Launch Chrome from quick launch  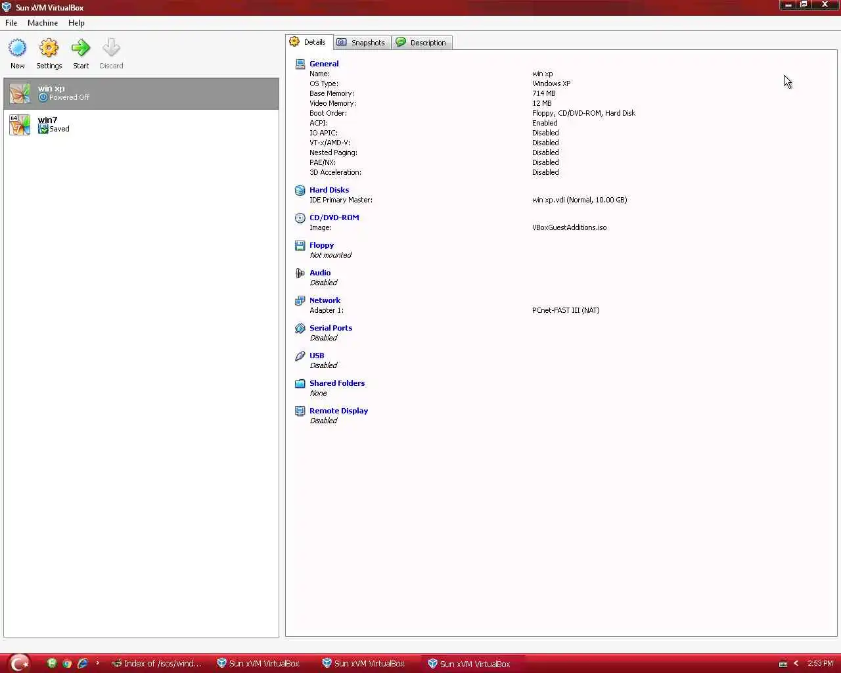[x=67, y=663]
